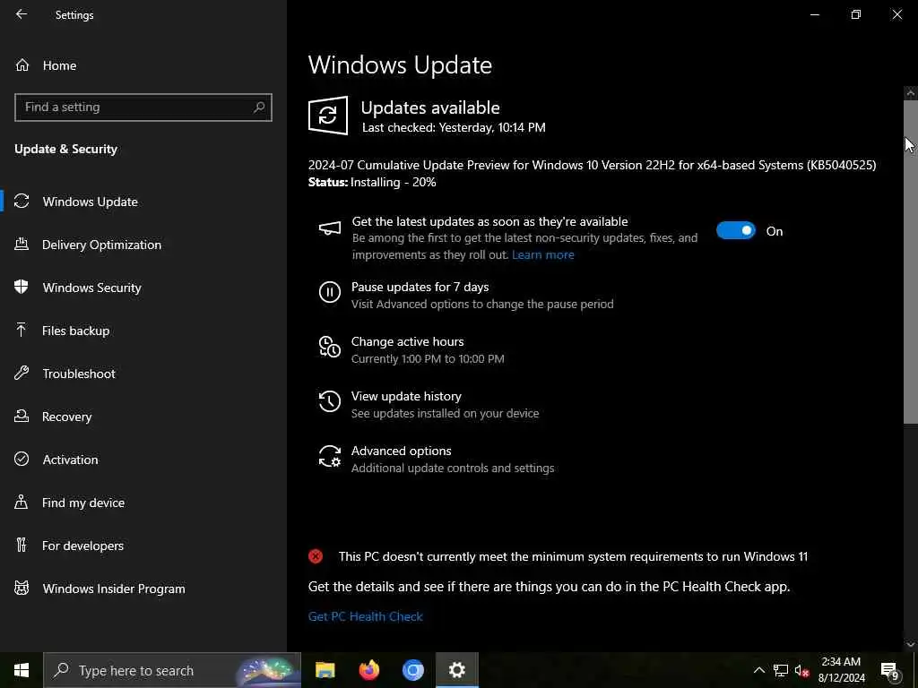Click the For developers tools icon

pos(22,546)
